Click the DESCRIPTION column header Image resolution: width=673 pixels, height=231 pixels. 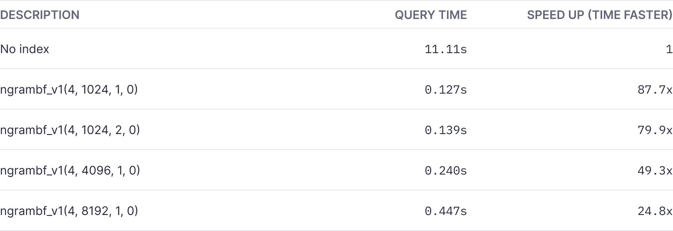click(x=40, y=15)
